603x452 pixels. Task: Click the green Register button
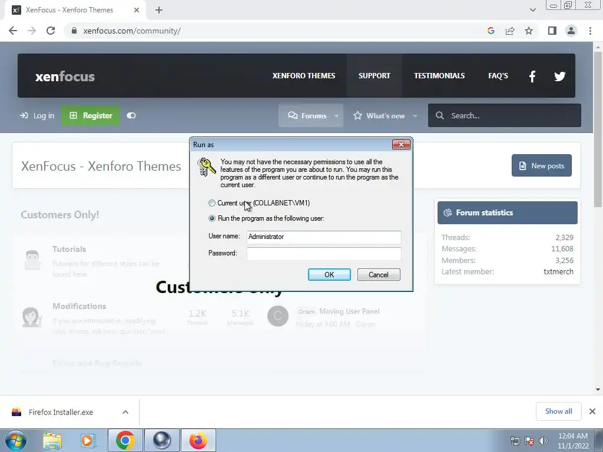[x=91, y=115]
